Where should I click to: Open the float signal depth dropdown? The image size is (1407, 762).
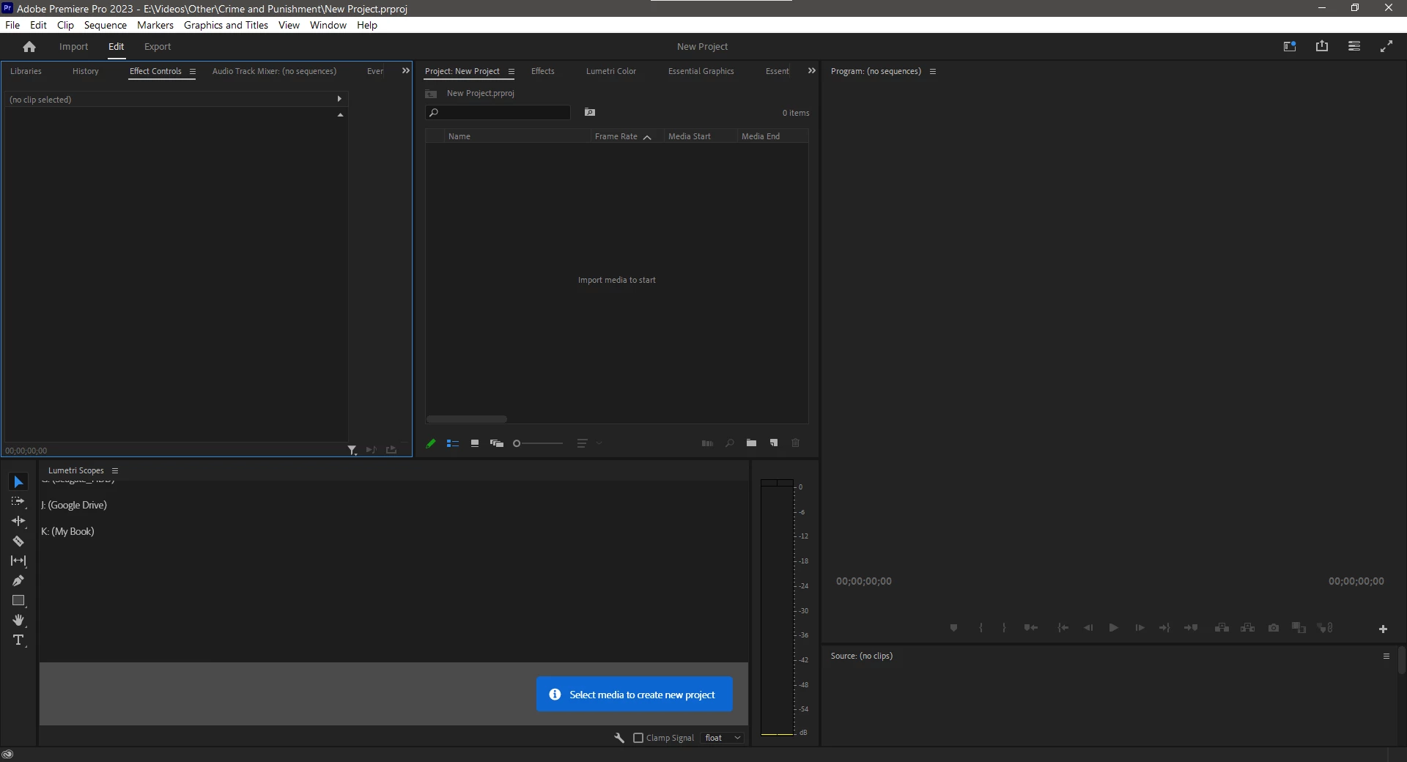[x=723, y=738]
